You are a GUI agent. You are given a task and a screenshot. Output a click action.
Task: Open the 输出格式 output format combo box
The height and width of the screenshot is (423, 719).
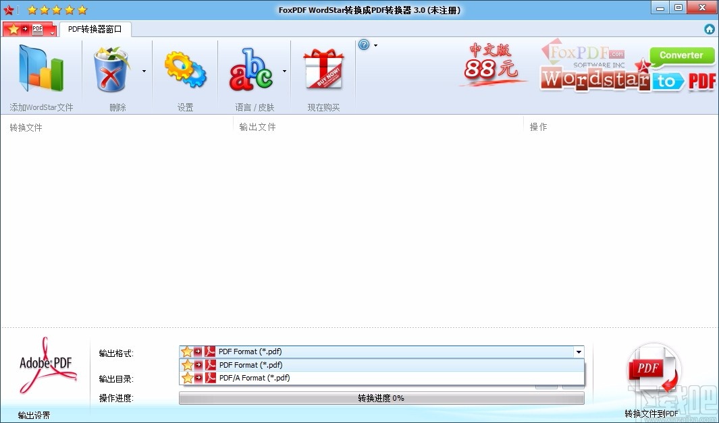pos(579,351)
